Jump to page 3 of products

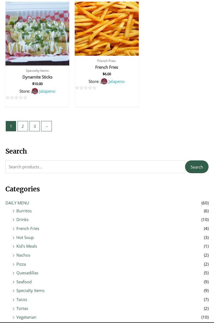(35, 126)
